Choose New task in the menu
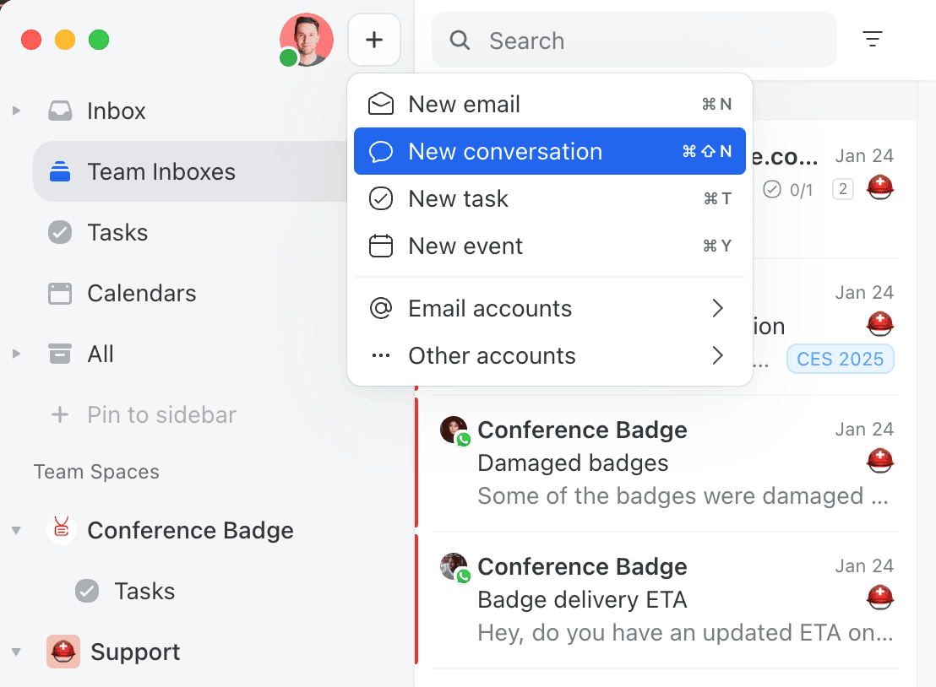The height and width of the screenshot is (687, 936). click(550, 198)
